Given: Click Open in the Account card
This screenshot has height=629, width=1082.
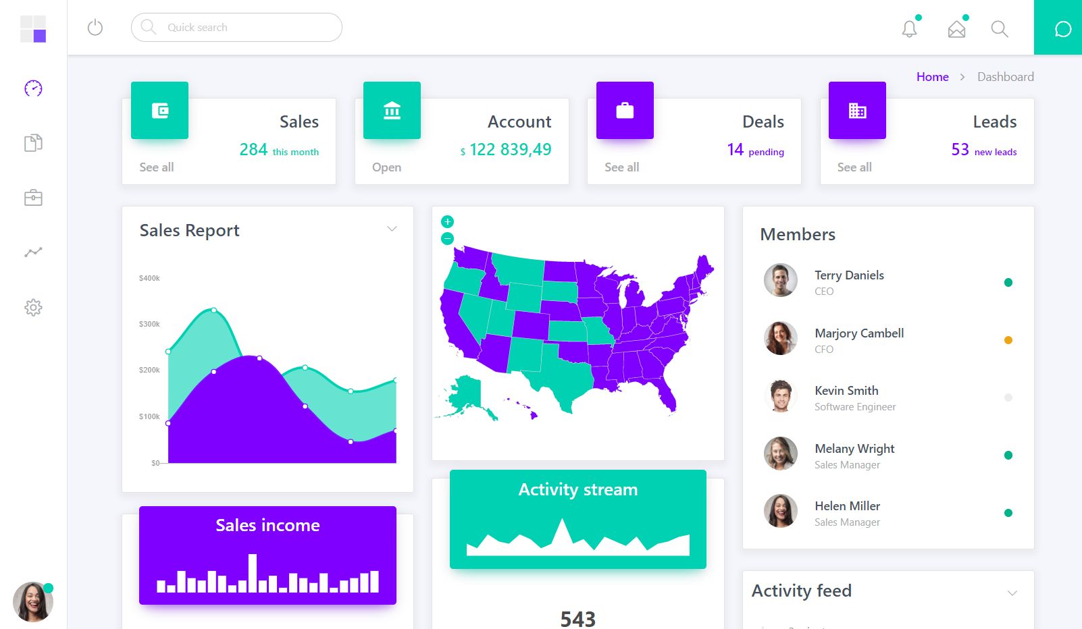Looking at the screenshot, I should (386, 167).
